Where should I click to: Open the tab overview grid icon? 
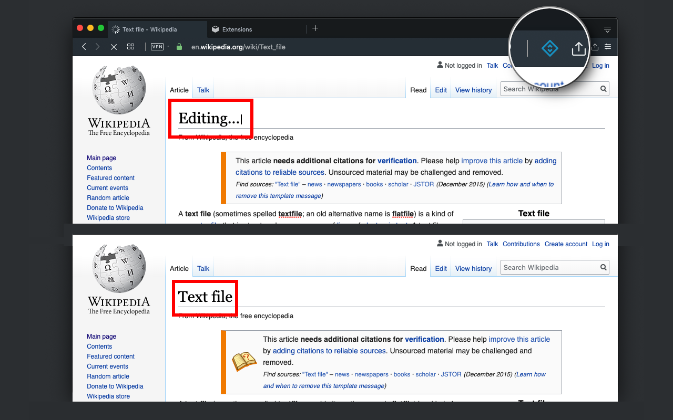[130, 47]
